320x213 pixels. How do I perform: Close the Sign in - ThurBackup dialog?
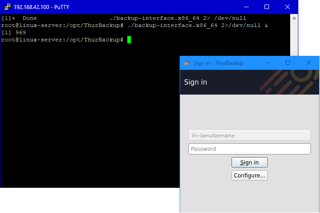tap(309, 63)
